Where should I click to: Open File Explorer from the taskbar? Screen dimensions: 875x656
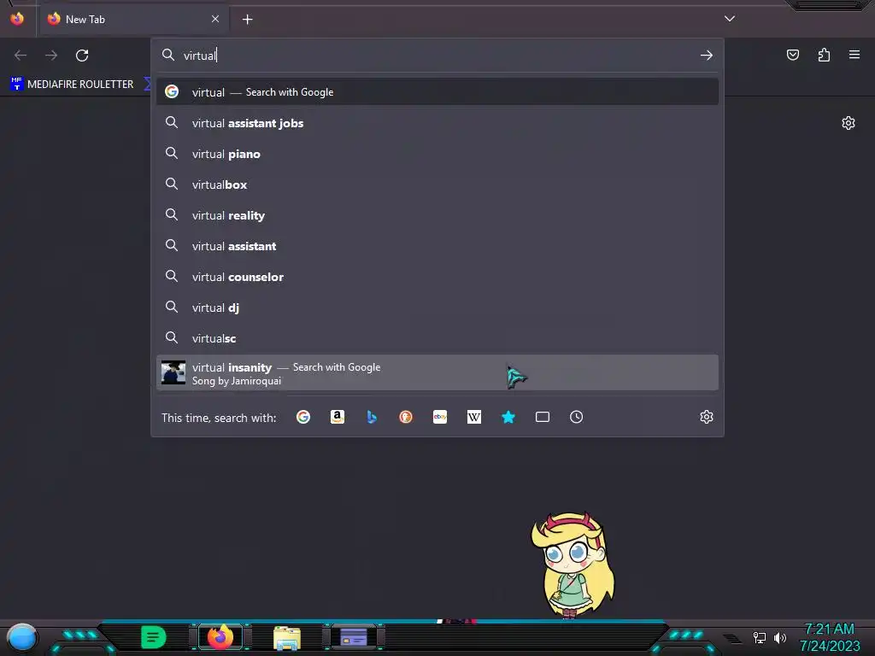[x=287, y=637]
